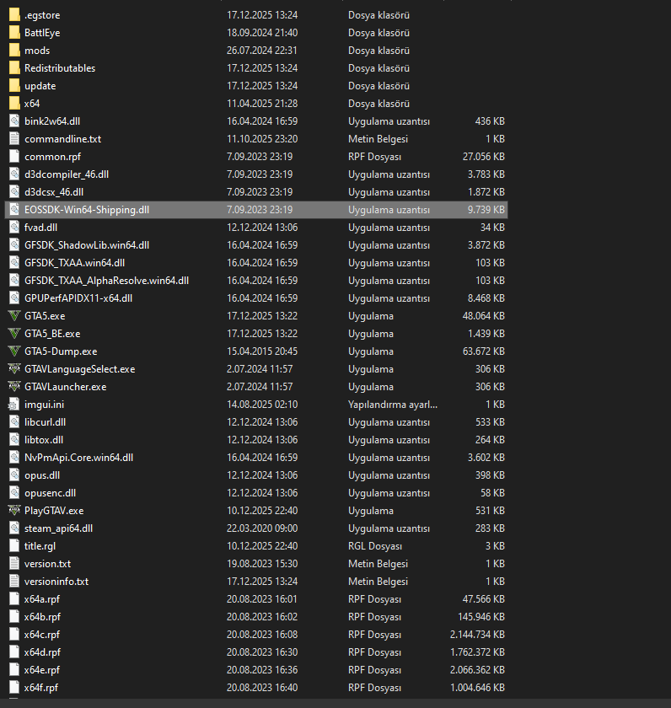Select the opus.dll file icon
This screenshot has width=671, height=708.
[x=14, y=475]
